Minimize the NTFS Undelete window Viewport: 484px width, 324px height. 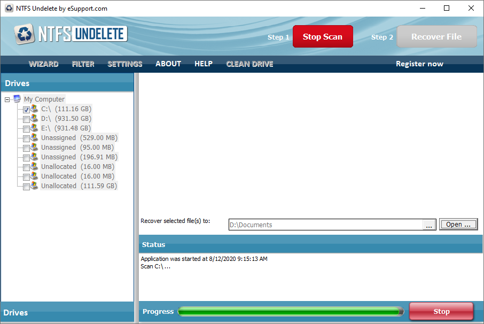423,9
